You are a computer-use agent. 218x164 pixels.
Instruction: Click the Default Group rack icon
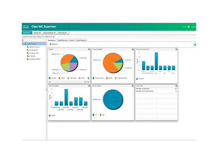click(28, 47)
